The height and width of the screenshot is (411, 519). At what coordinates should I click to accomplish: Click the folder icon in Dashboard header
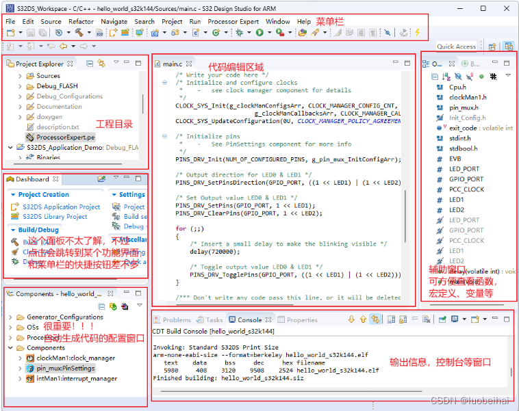(x=101, y=179)
